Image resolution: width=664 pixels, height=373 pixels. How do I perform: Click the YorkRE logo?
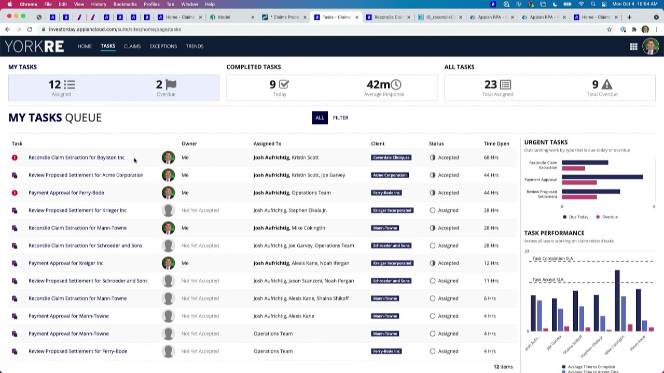pos(34,47)
